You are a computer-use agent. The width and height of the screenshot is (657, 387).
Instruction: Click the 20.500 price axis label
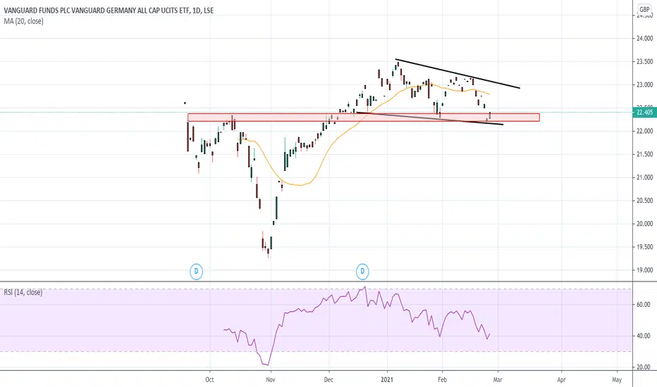(645, 201)
